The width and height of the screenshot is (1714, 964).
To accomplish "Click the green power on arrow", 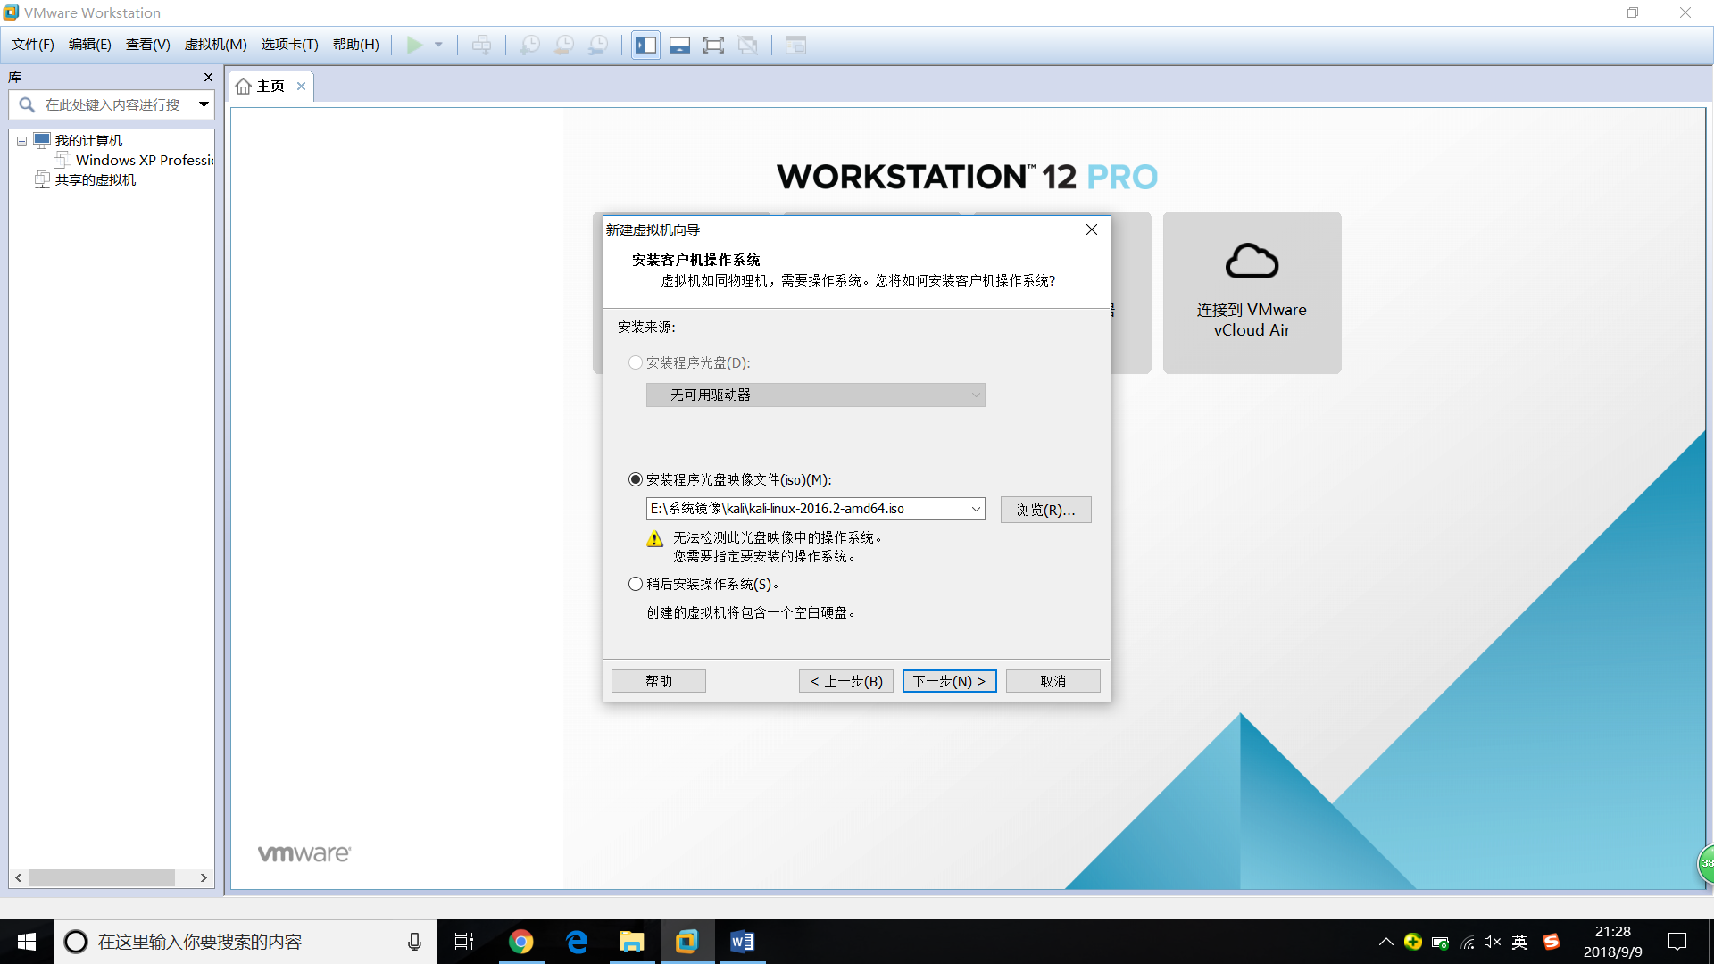I will pos(415,45).
